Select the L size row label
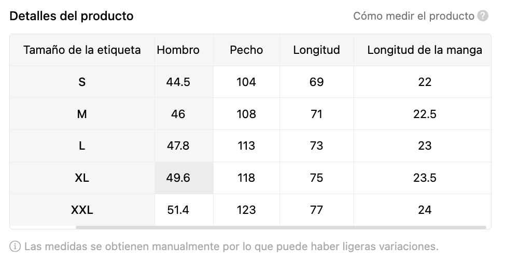Viewport: 505px width, 261px height. [82, 146]
